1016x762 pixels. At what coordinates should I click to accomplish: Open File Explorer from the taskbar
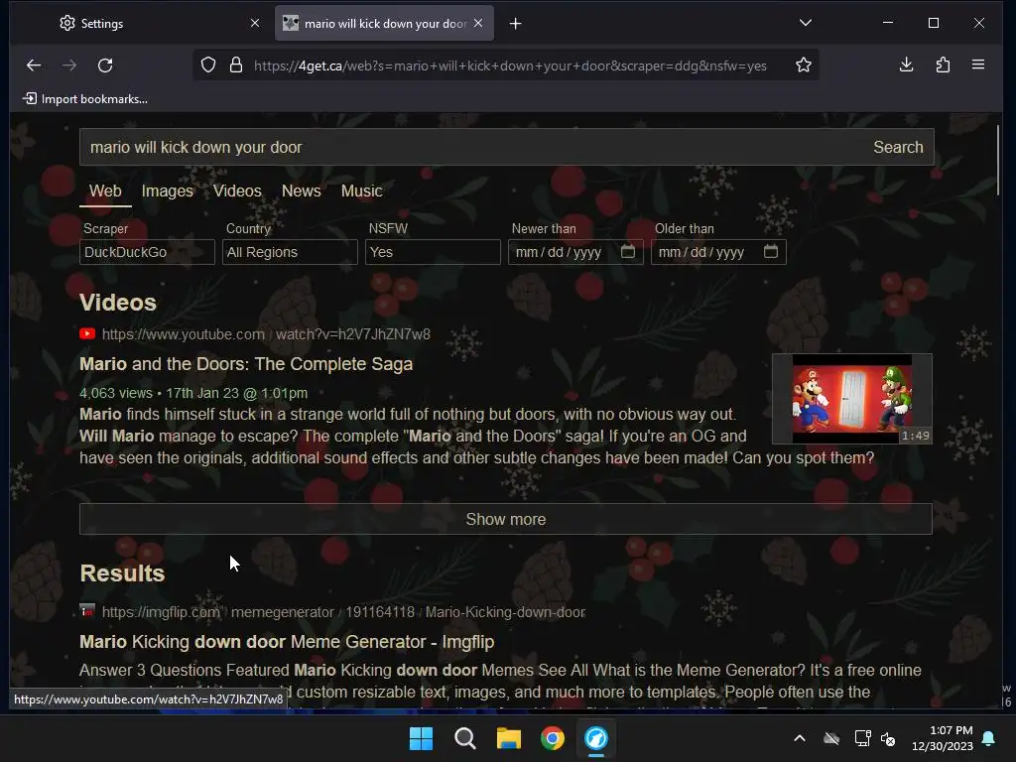pyautogui.click(x=509, y=738)
